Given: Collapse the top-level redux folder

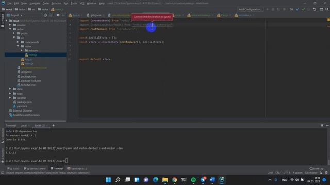Looking at the screenshot, I should [x=10, y=29].
